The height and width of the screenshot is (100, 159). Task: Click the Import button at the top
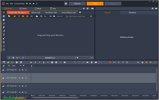click(x=77, y=3)
